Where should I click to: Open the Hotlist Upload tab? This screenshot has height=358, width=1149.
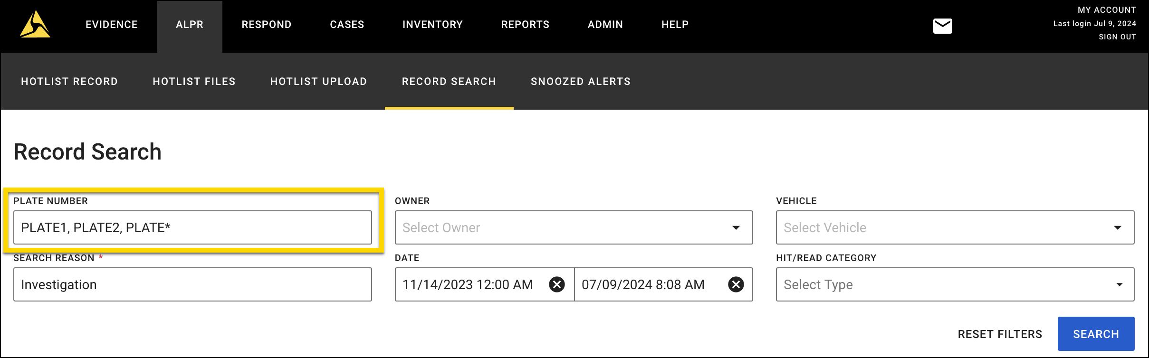click(318, 82)
